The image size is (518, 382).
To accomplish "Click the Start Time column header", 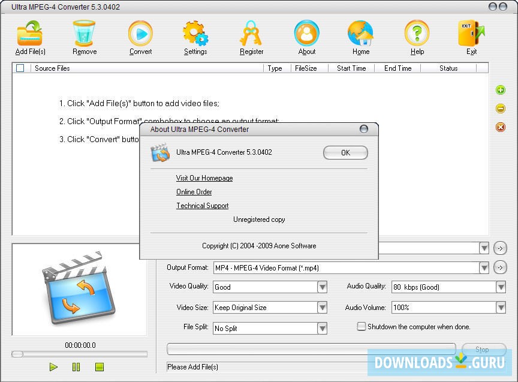I will point(351,68).
